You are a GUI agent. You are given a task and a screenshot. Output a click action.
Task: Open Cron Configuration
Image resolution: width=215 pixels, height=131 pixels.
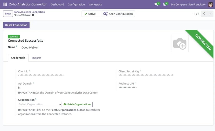point(118,14)
